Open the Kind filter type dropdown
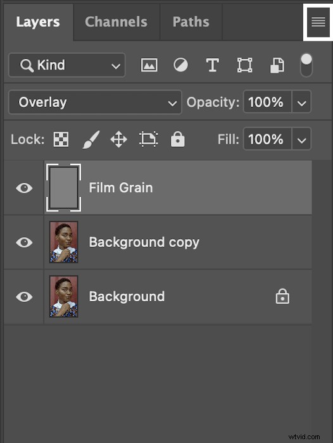The image size is (333, 443). [x=67, y=65]
